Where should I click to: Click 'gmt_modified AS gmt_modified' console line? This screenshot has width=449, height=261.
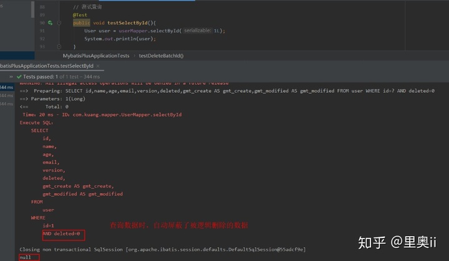click(82, 194)
